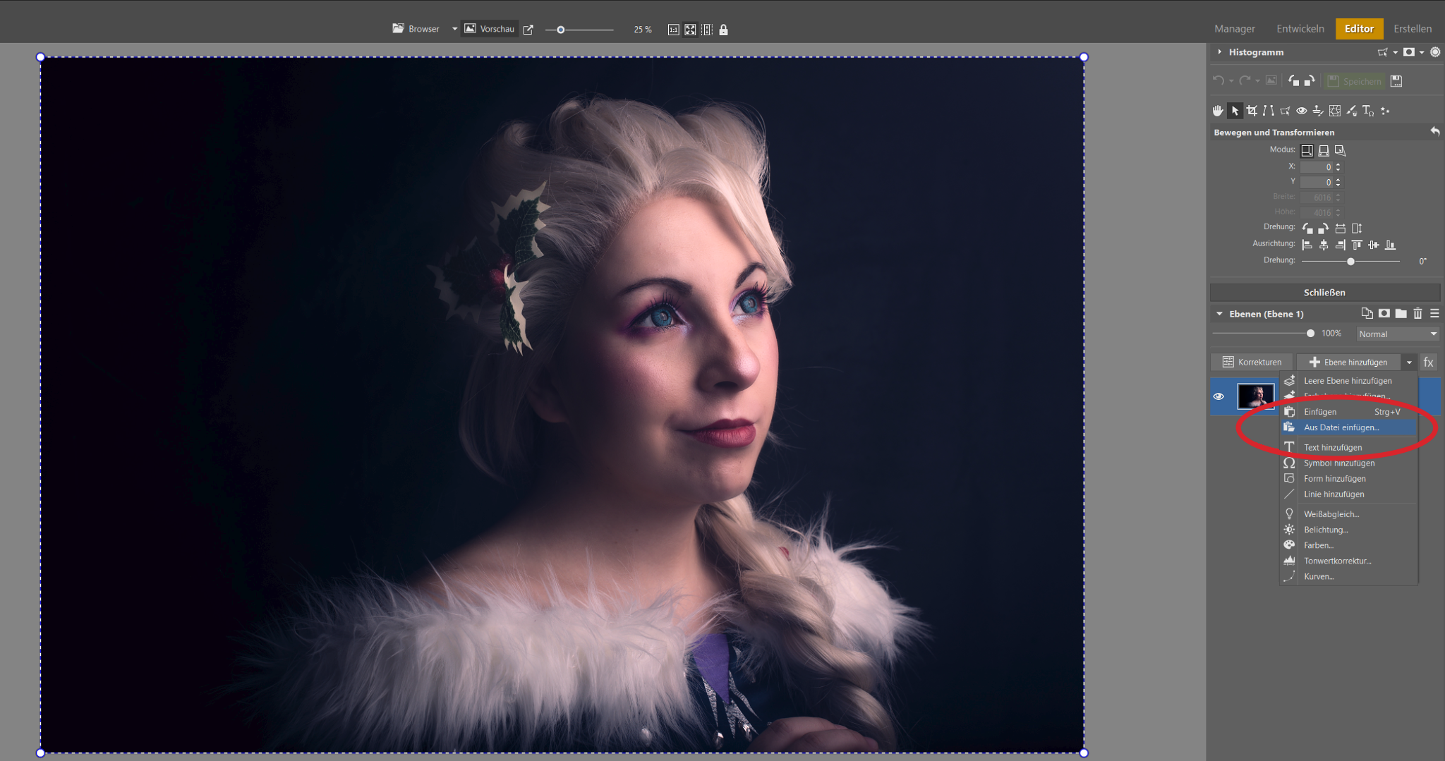
Task: Choose Symbol hinzufügen menu item
Action: 1349,463
